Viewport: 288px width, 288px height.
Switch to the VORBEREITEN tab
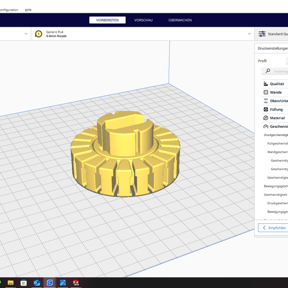(107, 20)
